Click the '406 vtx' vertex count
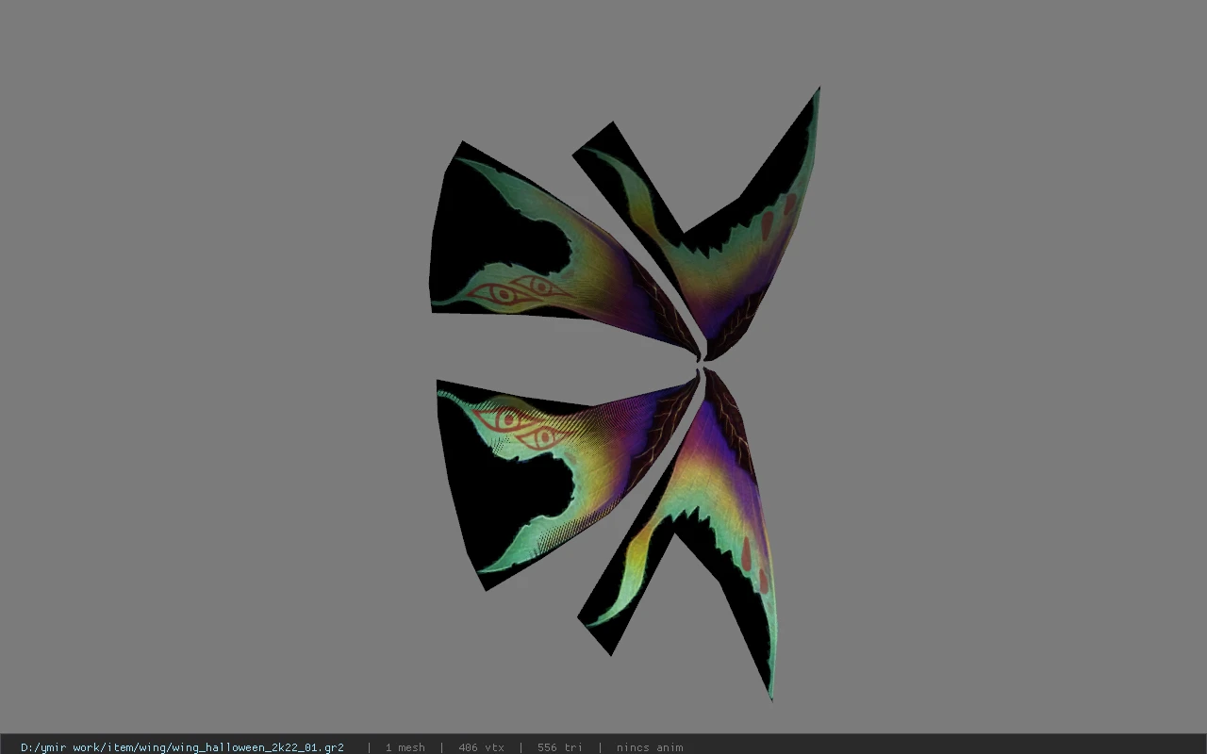The image size is (1207, 754). [481, 747]
